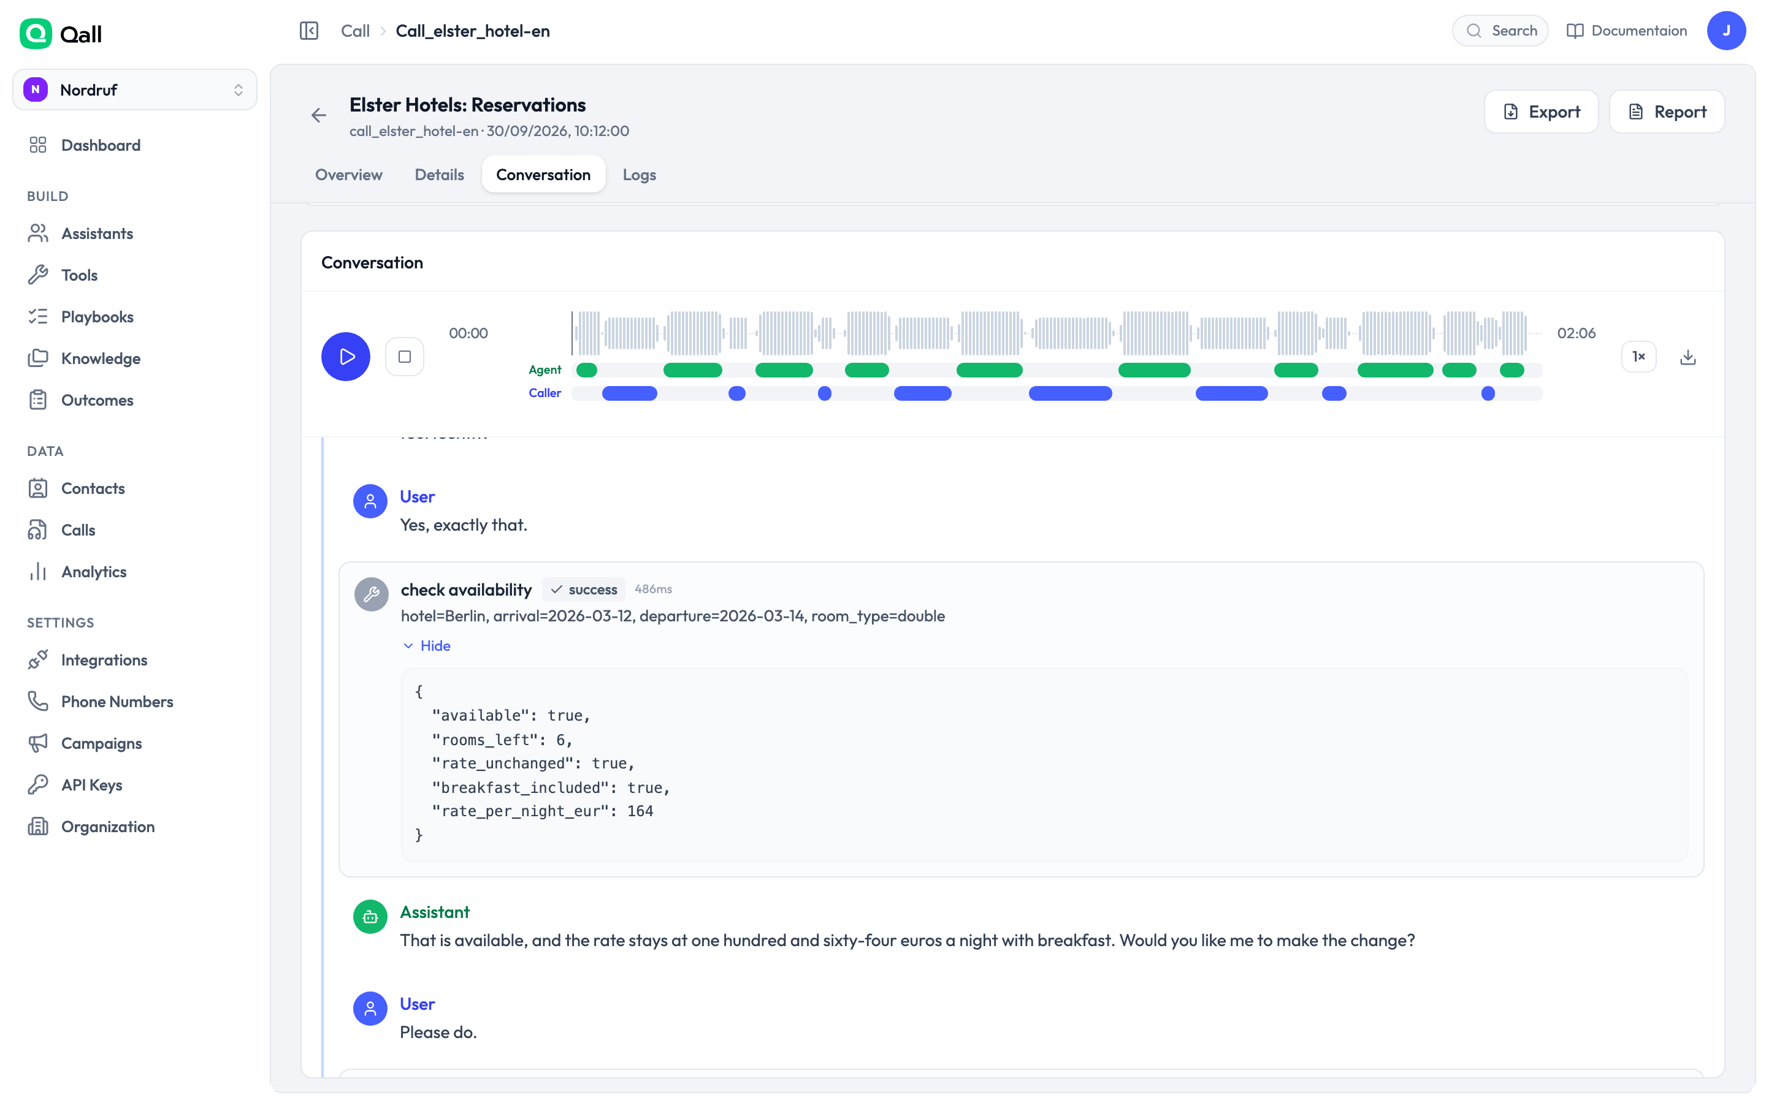Click the Call breadcrumb link
Image resolution: width=1766 pixels, height=1103 pixels.
coord(356,31)
